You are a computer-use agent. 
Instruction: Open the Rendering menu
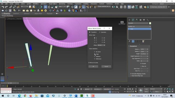(62, 4)
